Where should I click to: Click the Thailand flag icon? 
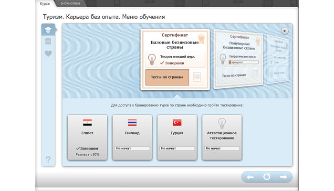coord(132,123)
